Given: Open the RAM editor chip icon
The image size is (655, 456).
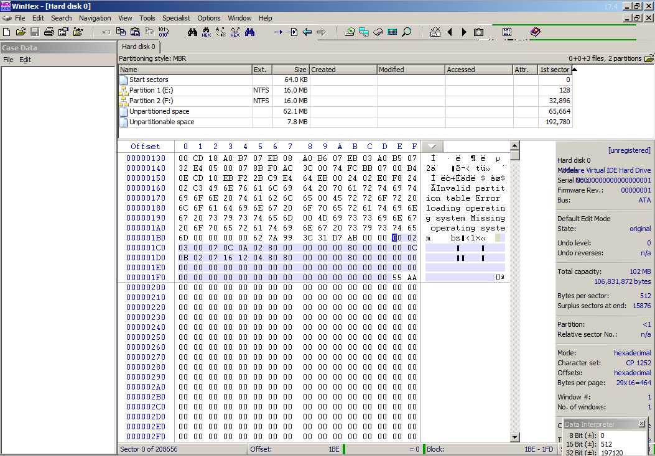Looking at the screenshot, I should [378, 32].
